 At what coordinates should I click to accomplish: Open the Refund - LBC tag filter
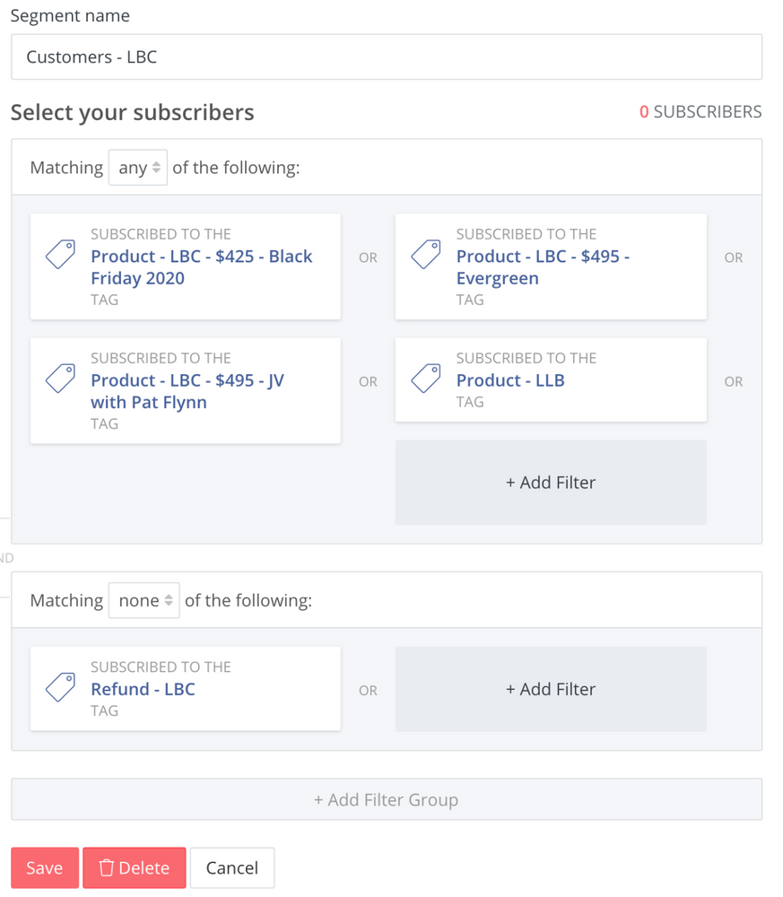[x=186, y=689]
